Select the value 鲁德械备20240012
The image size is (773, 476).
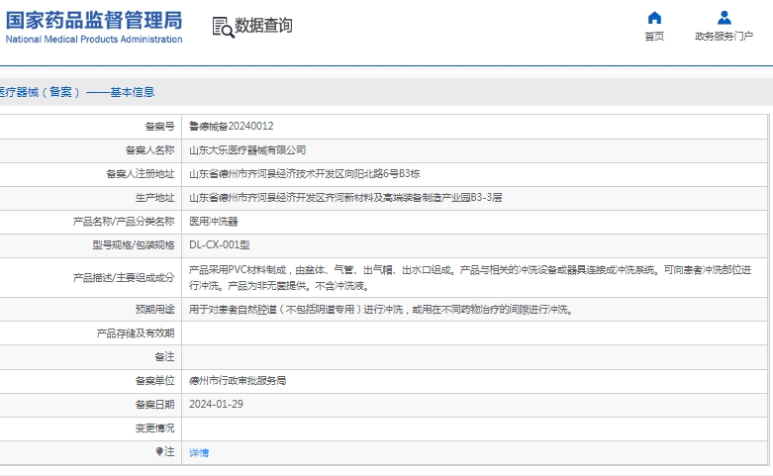coord(232,126)
